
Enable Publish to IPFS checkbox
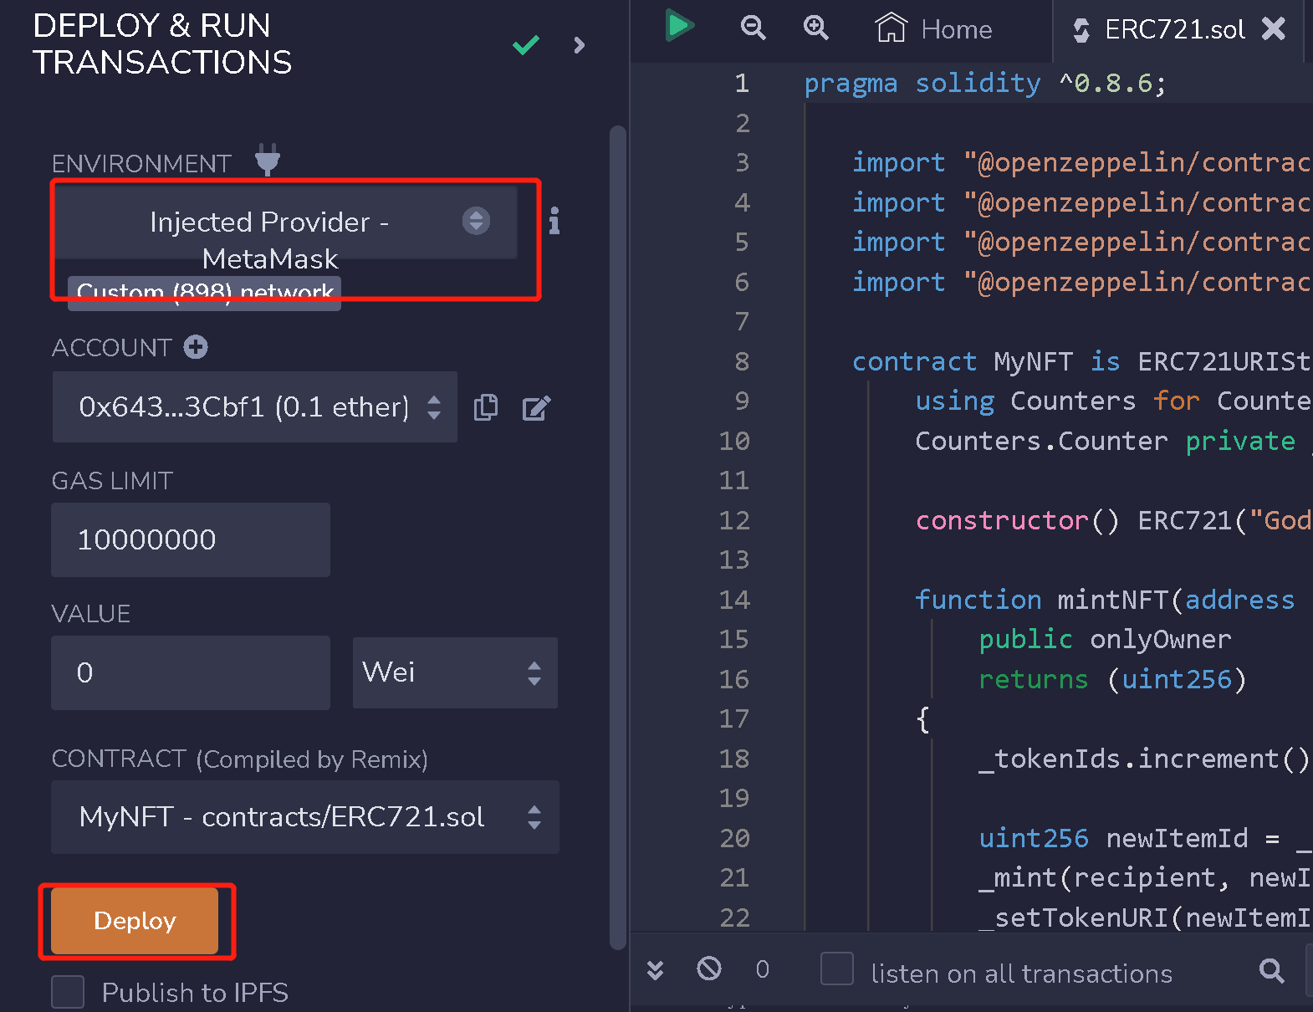[68, 992]
